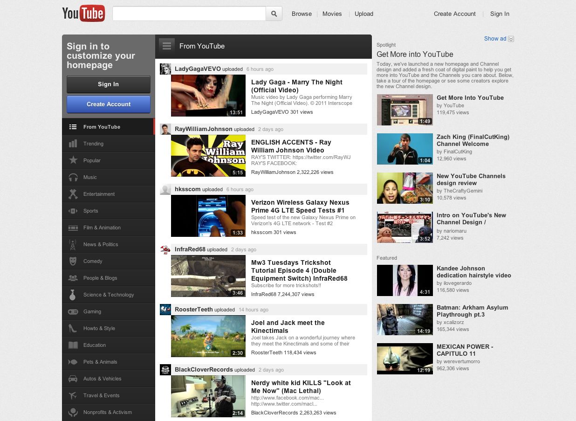Screen dimensions: 576x421
Task: Open Joel and Jack meet the Kinectimals
Action: [x=288, y=327]
